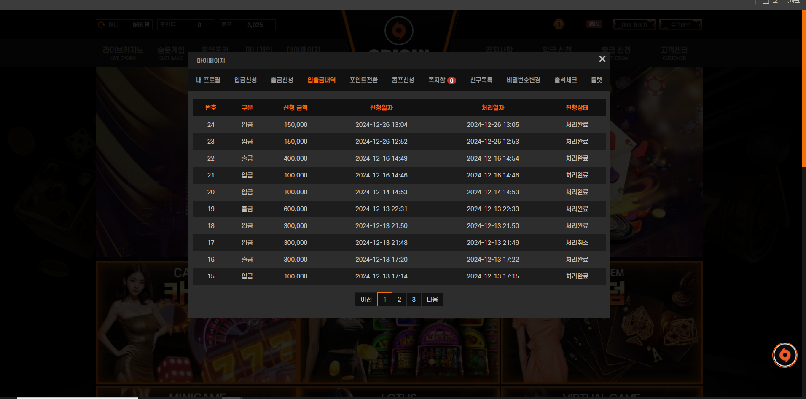The image size is (806, 399).
Task: Open 고객센터 in the main navigation
Action: pyautogui.click(x=674, y=52)
